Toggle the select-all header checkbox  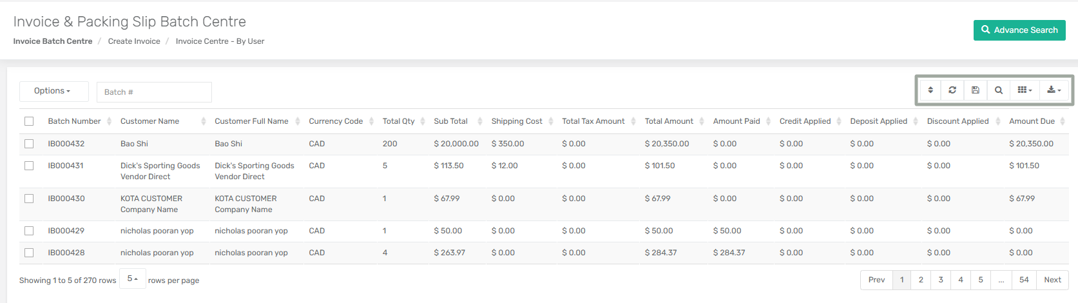click(x=29, y=121)
